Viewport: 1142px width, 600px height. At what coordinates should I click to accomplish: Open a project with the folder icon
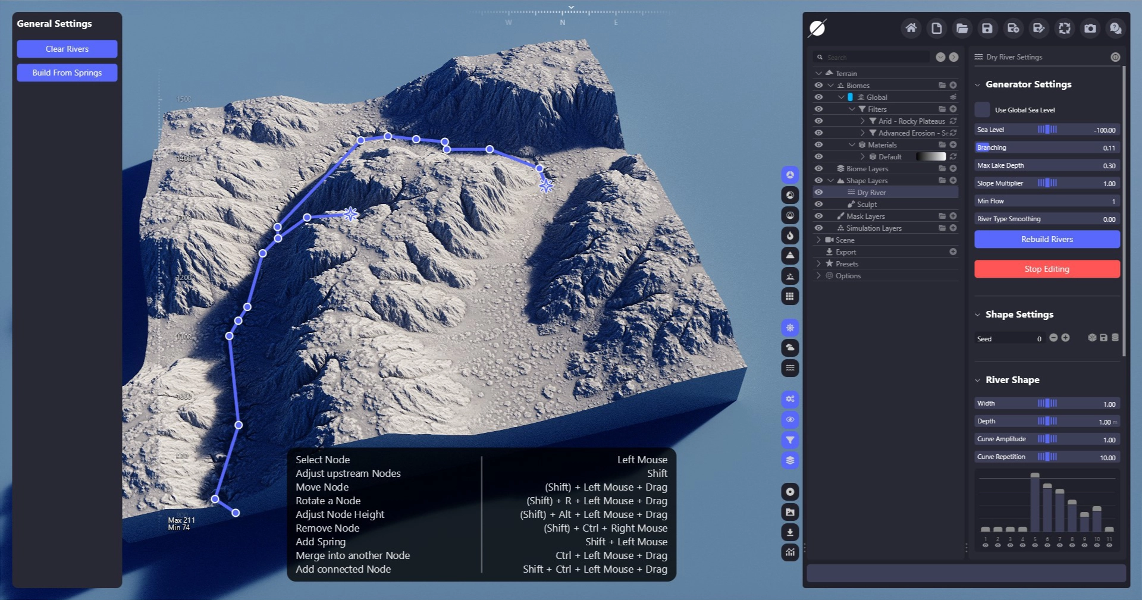pos(962,28)
